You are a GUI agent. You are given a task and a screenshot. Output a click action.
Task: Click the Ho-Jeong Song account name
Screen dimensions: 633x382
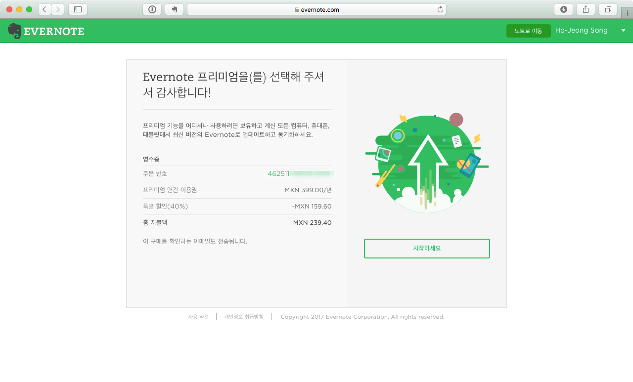[x=582, y=30]
